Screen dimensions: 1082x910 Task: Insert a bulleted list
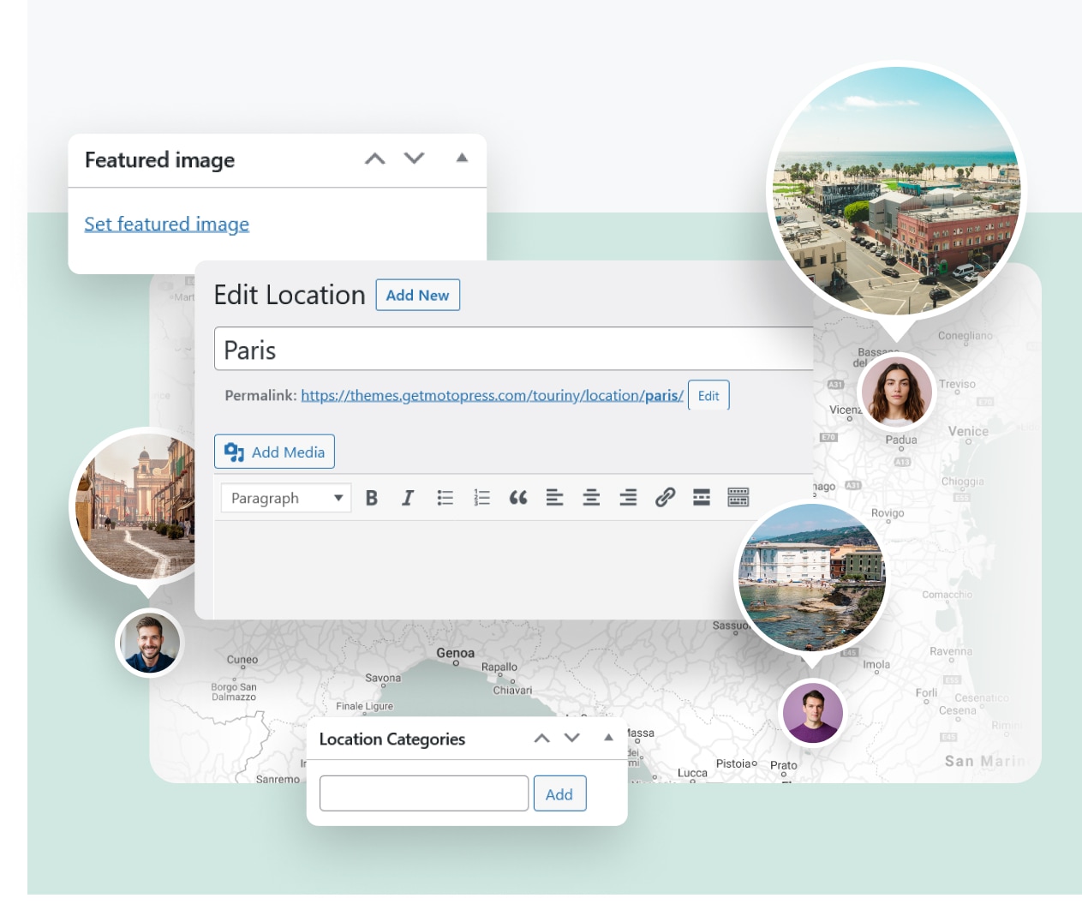tap(445, 497)
